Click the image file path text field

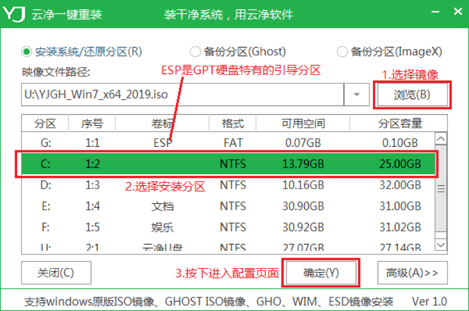[182, 94]
